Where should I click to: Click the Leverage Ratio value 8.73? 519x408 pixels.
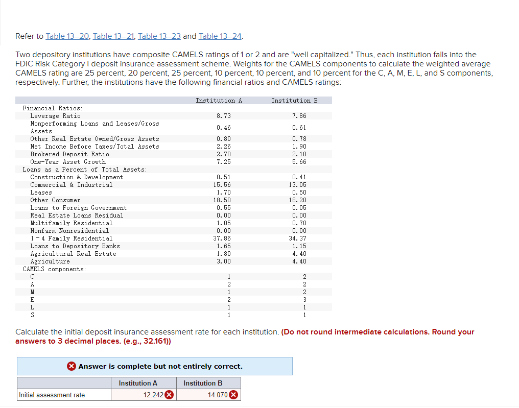click(224, 116)
